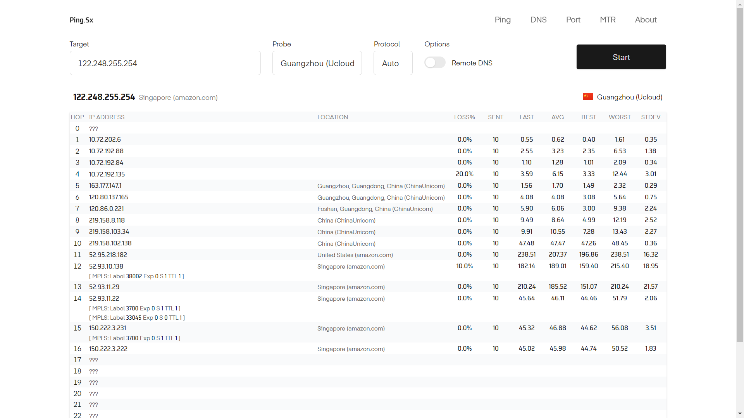744x418 pixels.
Task: Click the vertical scrollbar thumb
Action: pyautogui.click(x=740, y=174)
